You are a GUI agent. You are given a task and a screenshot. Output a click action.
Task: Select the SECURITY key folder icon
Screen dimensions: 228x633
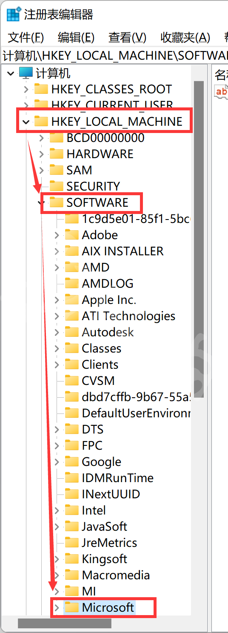coord(57,186)
